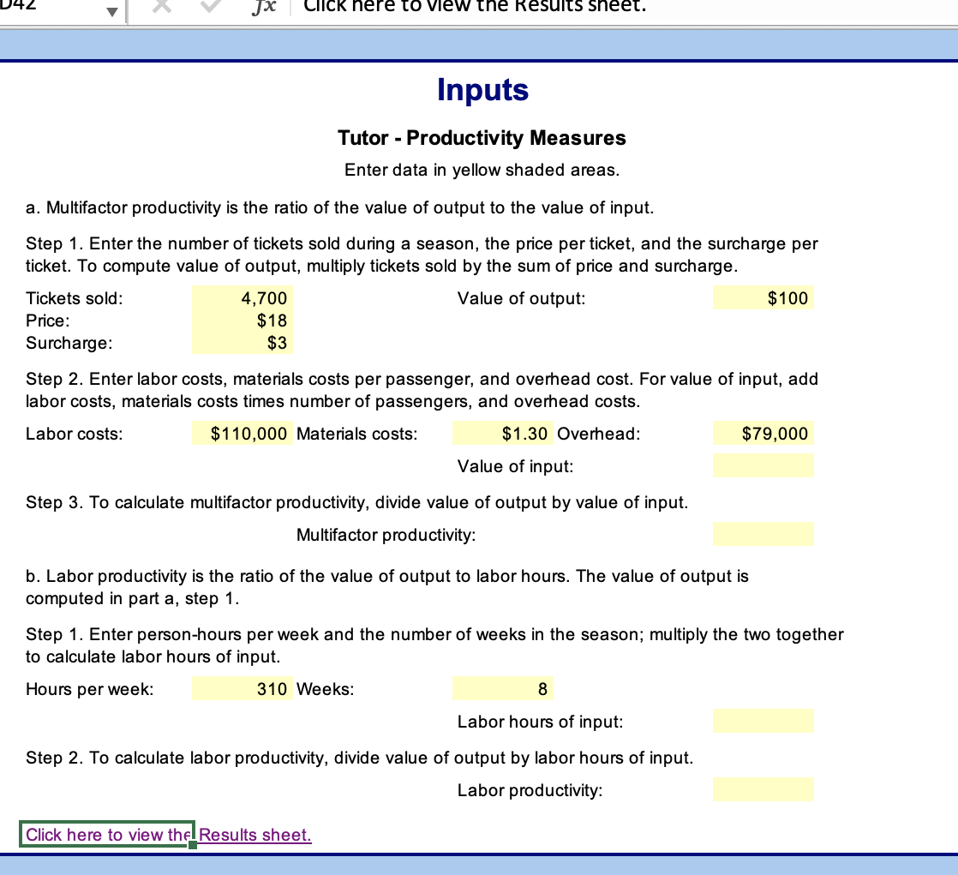Image resolution: width=958 pixels, height=875 pixels.
Task: Select the Multifactor productivity answer cell
Action: pos(763,534)
